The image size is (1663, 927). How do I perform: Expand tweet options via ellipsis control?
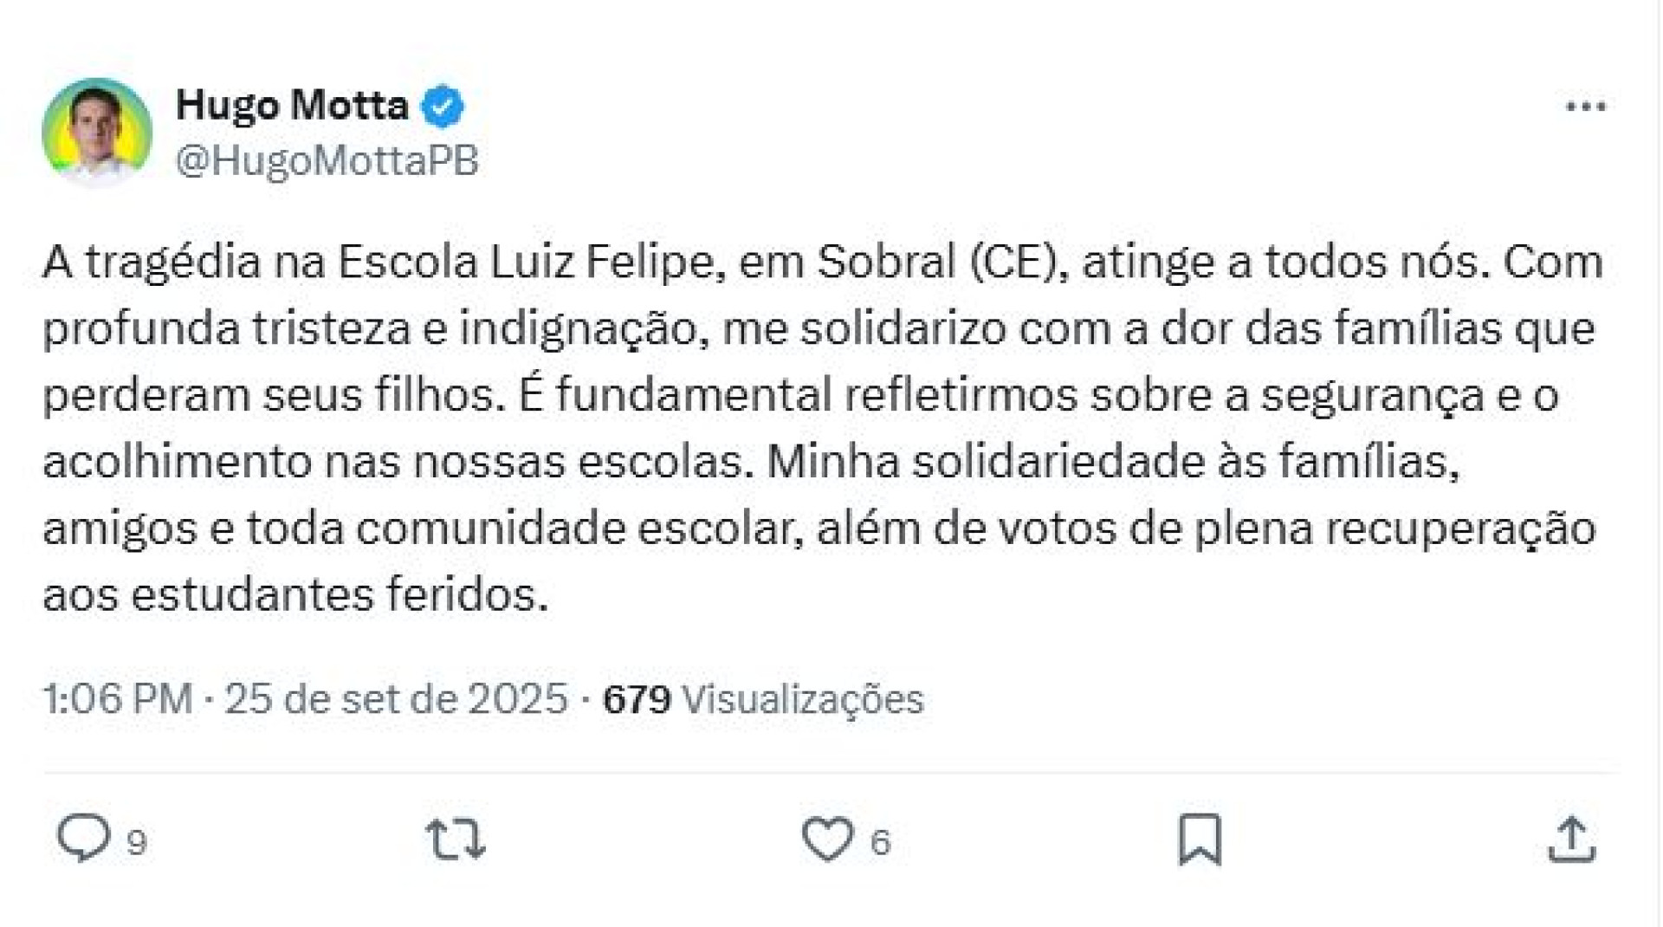pos(1588,104)
